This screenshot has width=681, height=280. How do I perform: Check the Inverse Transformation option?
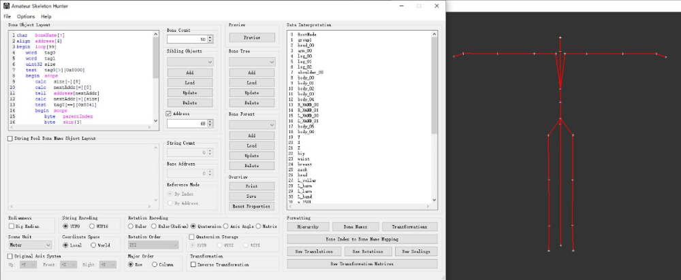(192, 264)
